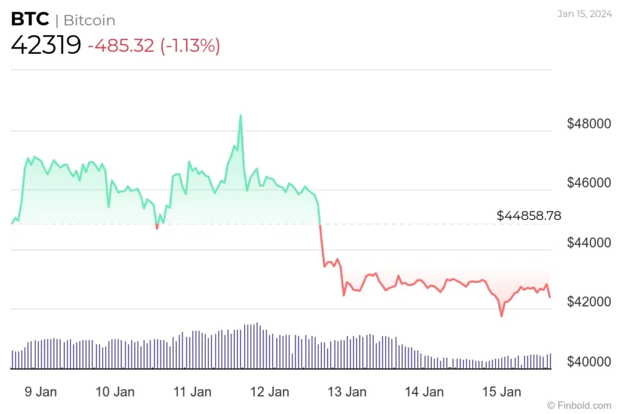Select the 13 Jan date marker
Viewport: 622px width, 414px height.
click(347, 392)
